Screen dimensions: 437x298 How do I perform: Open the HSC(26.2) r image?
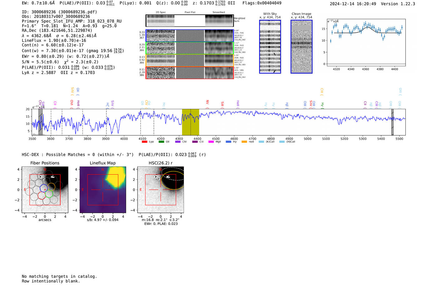160,190
